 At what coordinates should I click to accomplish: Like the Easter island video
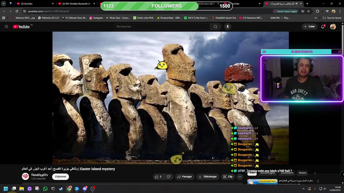(x=158, y=177)
